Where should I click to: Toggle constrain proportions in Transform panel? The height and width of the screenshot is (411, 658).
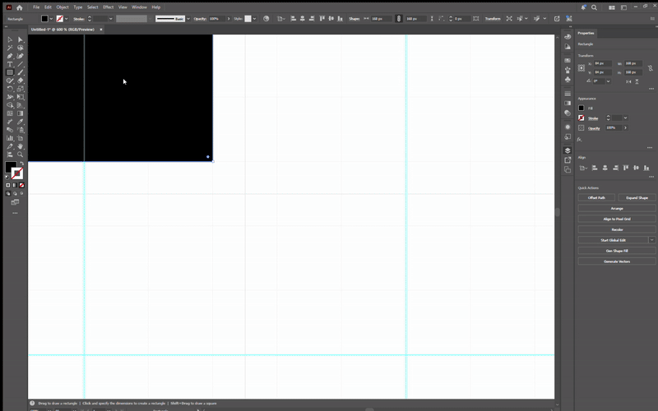(x=650, y=68)
